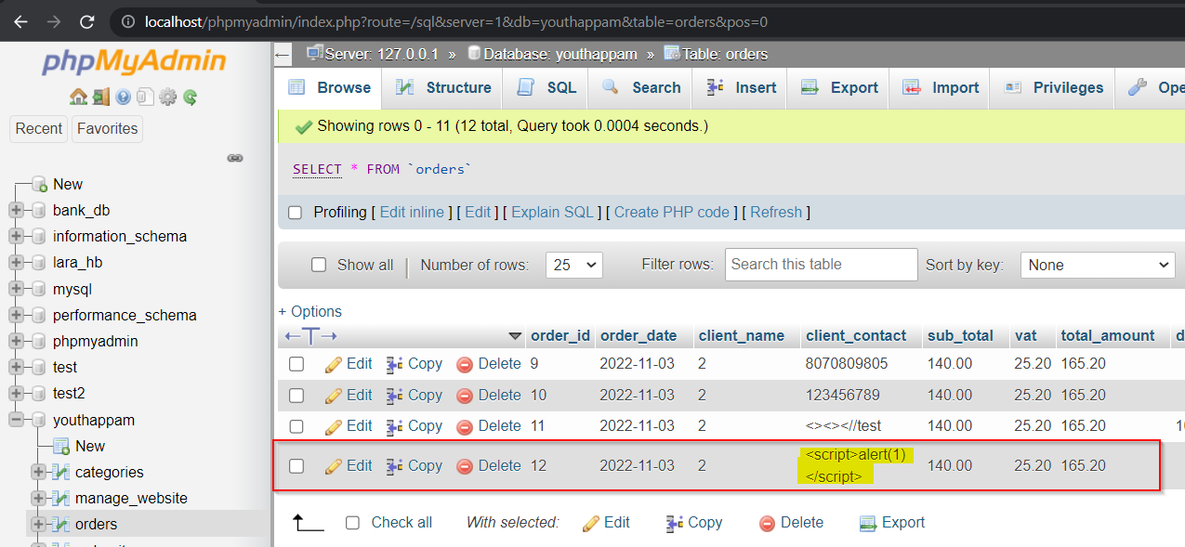The height and width of the screenshot is (547, 1185).
Task: Click browser reload button
Action: tap(86, 21)
